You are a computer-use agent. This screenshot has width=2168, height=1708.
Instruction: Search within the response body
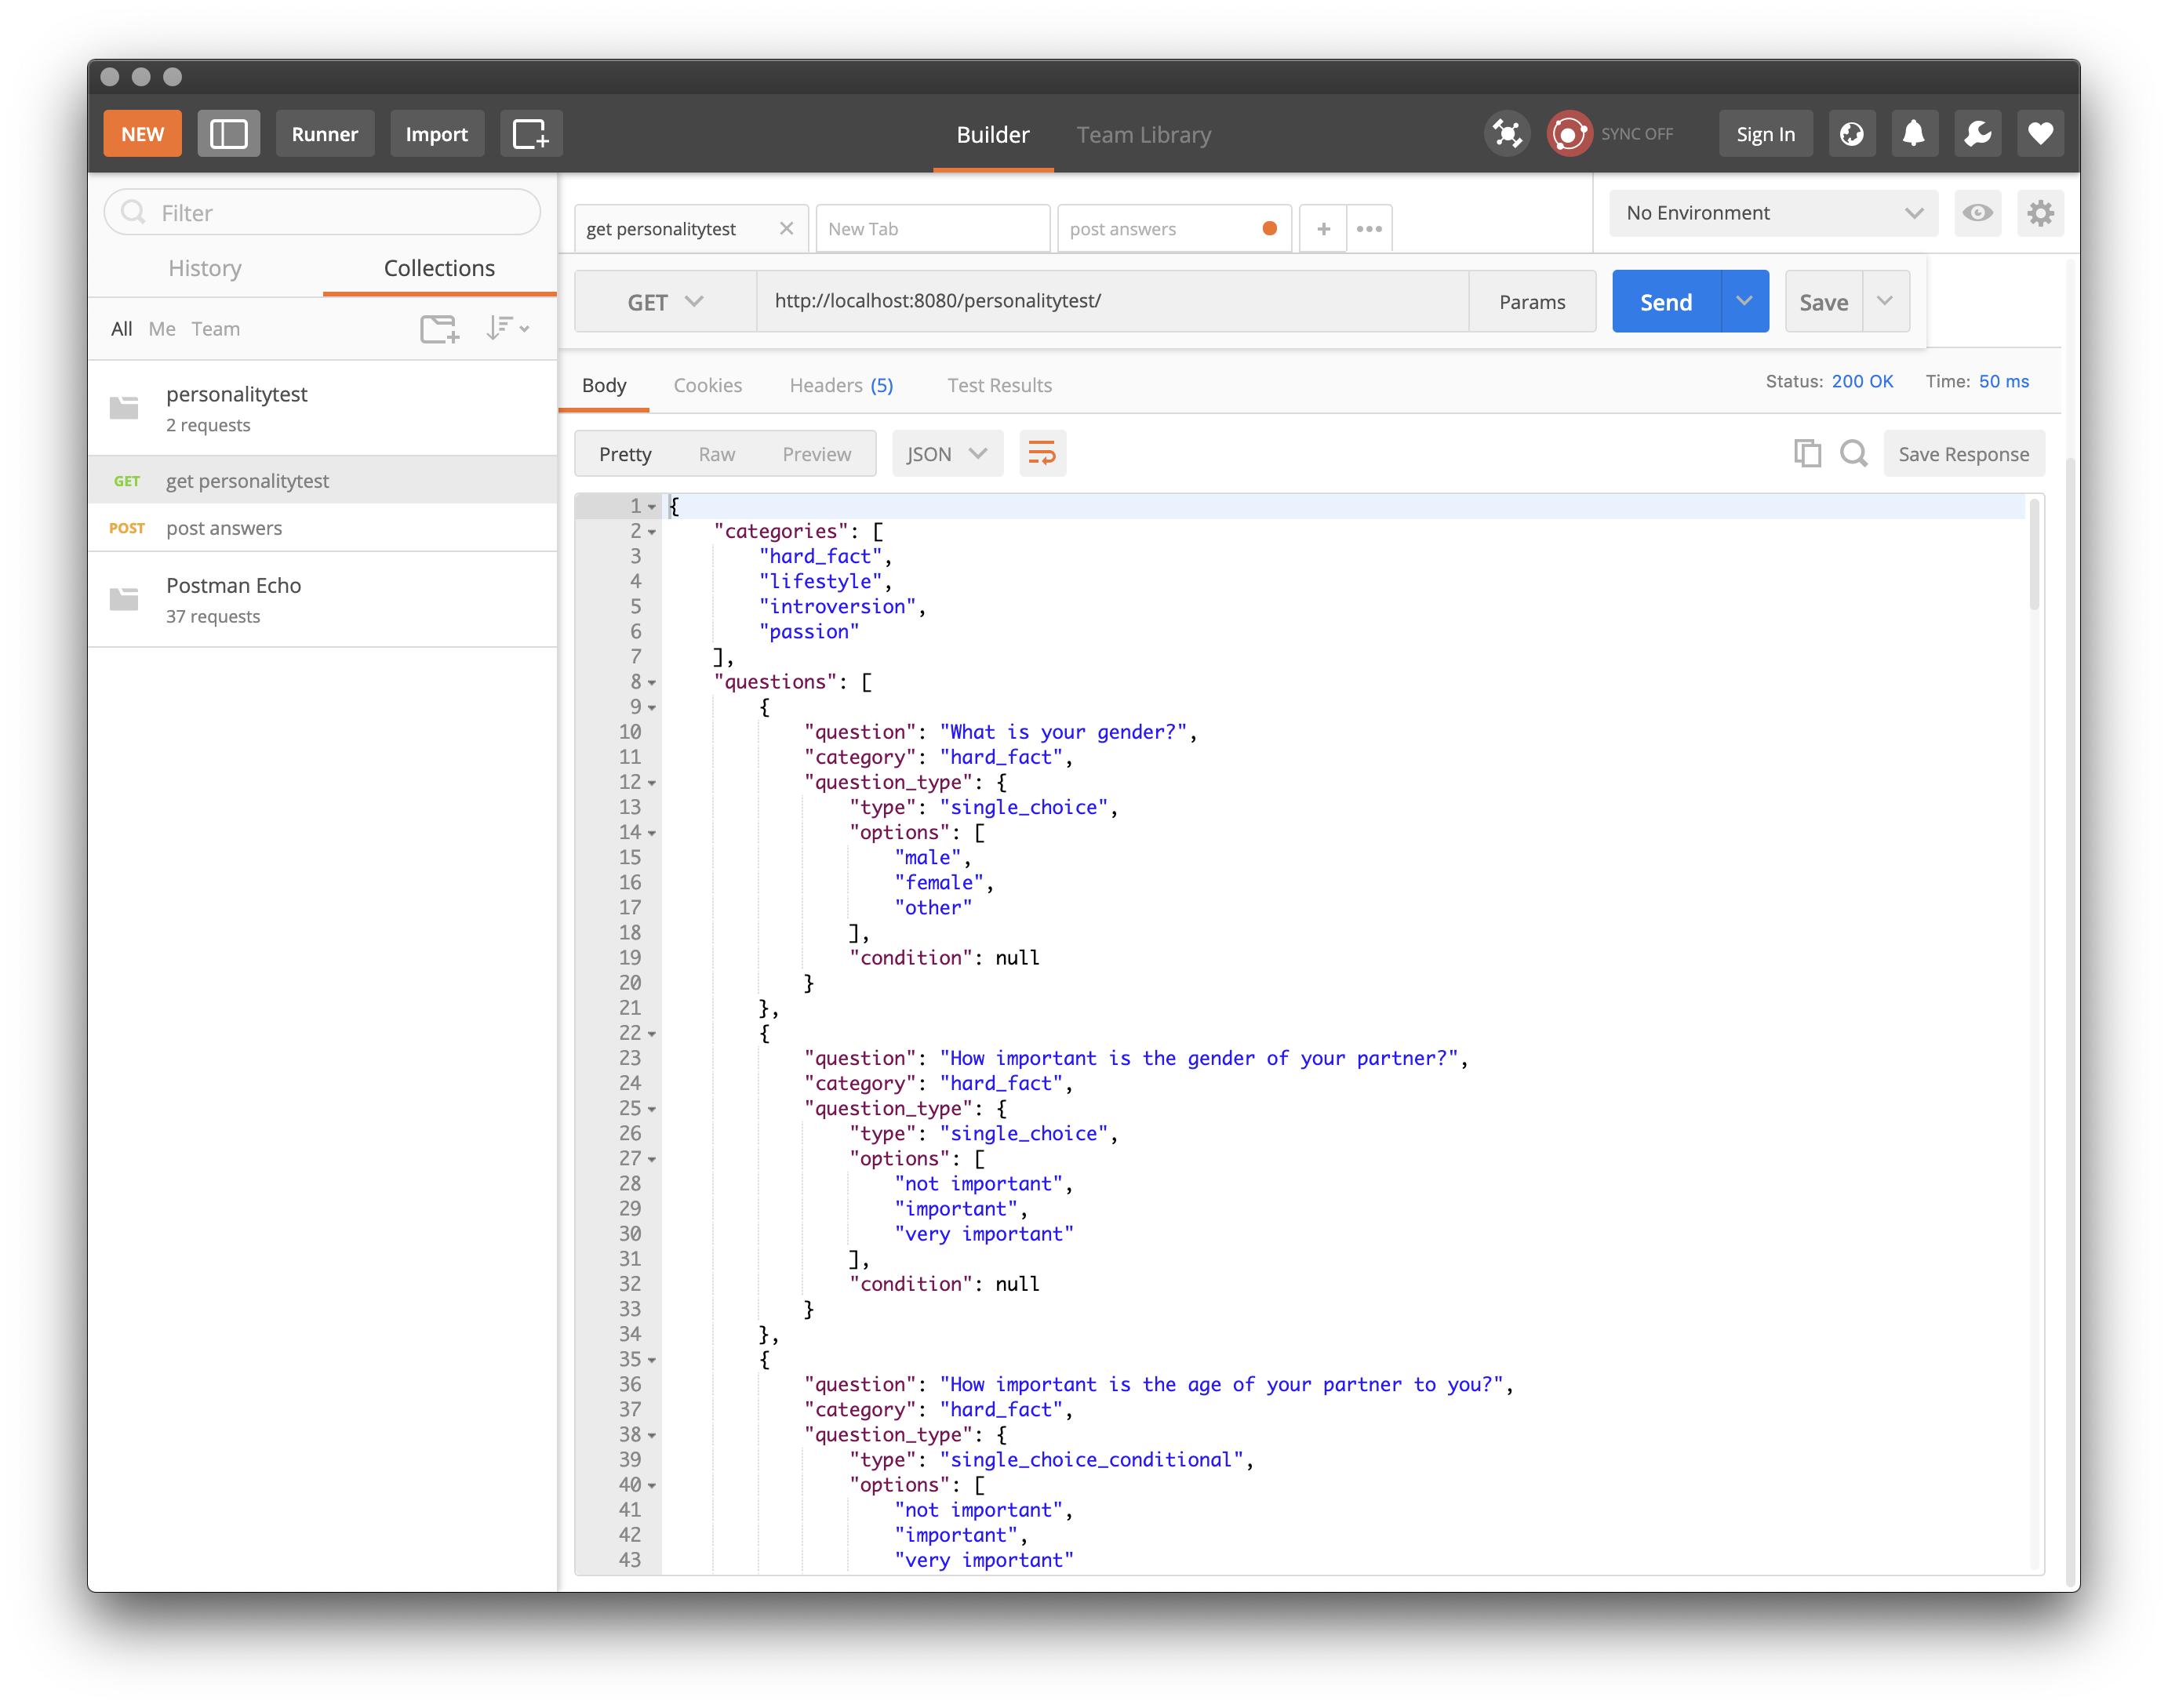(x=1853, y=454)
